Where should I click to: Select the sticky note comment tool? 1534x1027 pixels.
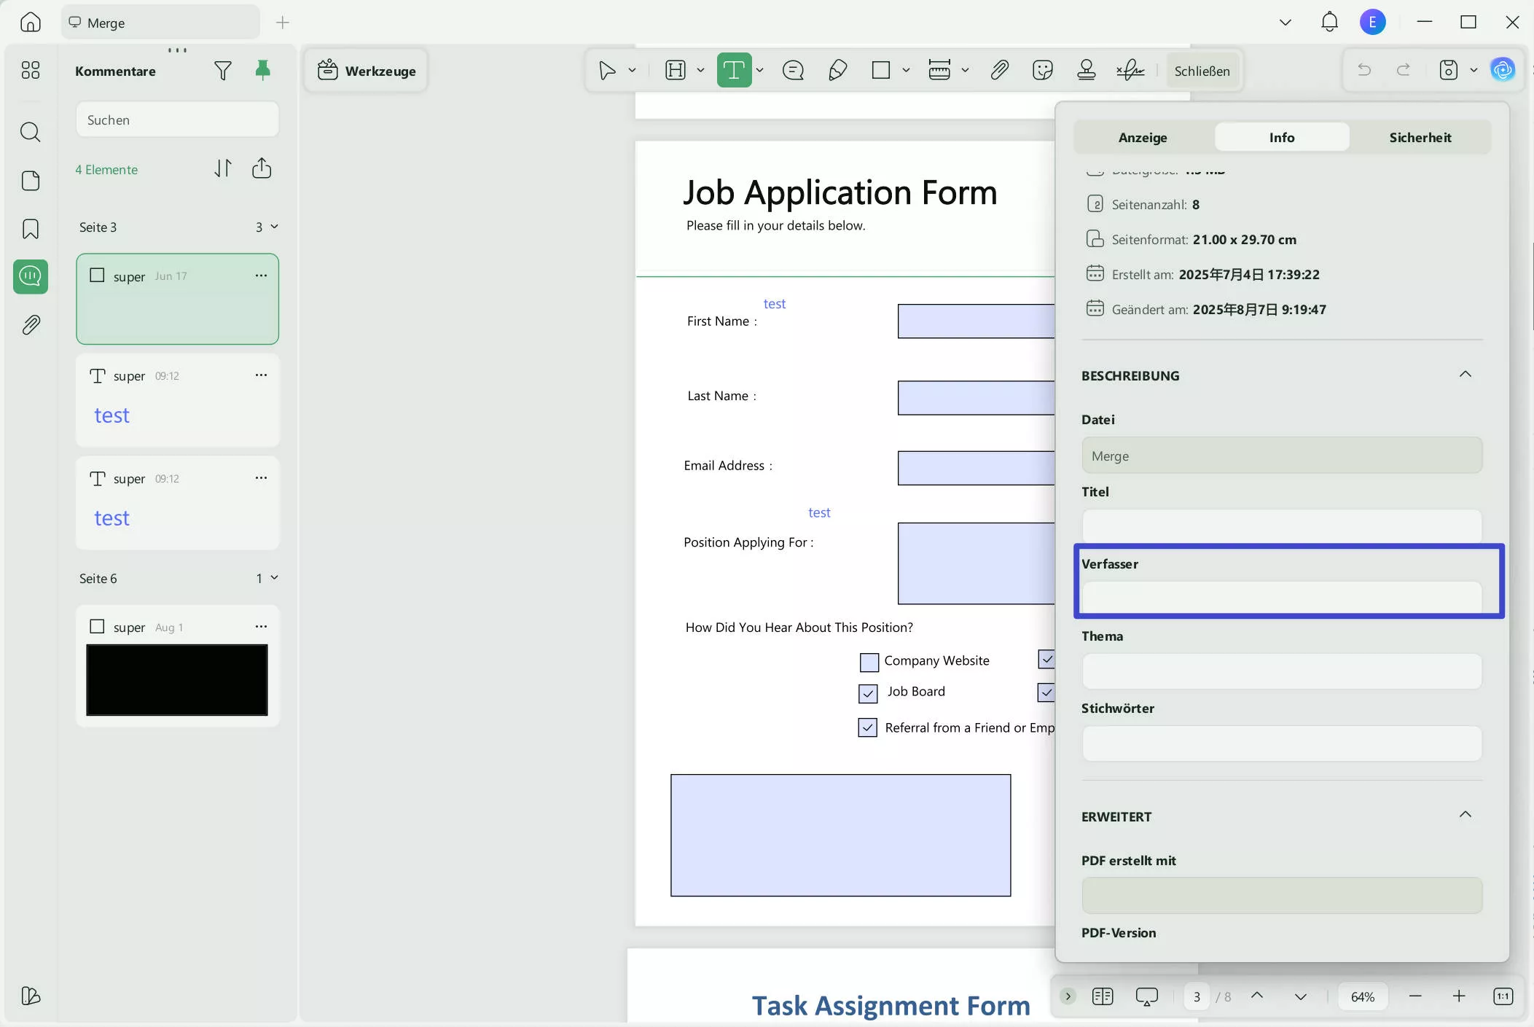[x=793, y=70]
